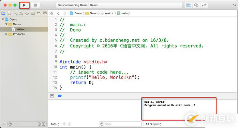The width and height of the screenshot is (238, 128).
Task: Go back in editor history
Action: pos(58,13)
